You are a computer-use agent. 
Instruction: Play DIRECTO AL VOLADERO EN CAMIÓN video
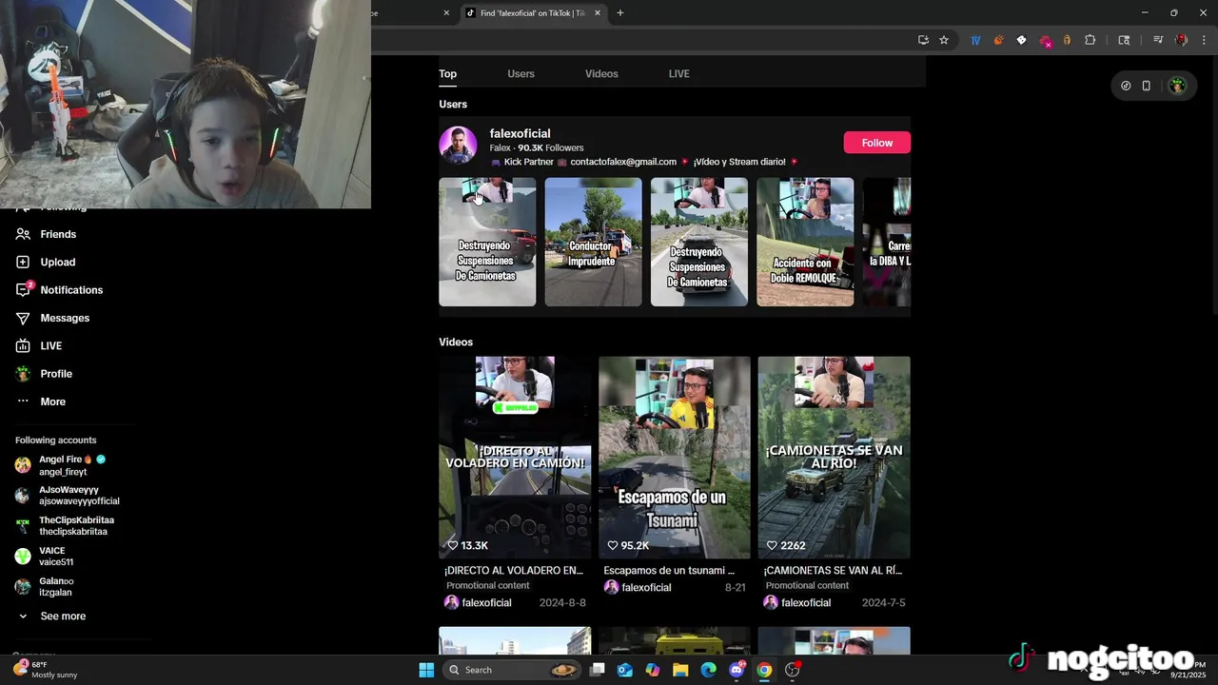pyautogui.click(x=515, y=458)
